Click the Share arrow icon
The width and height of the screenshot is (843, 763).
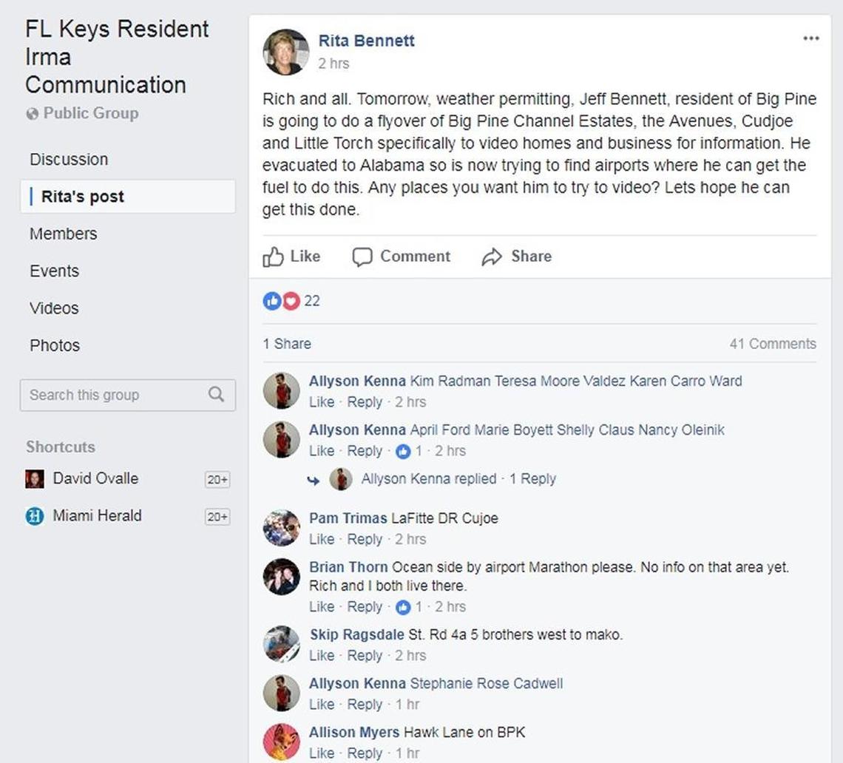point(493,257)
